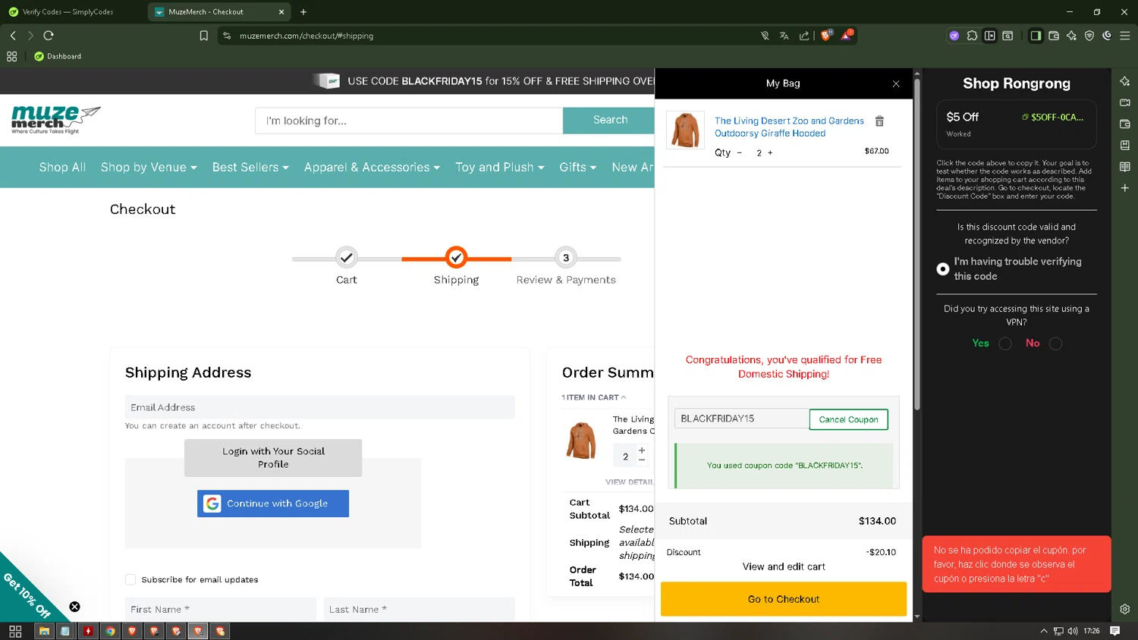Select the MuzeMerch - Checkout tab
1138x640 pixels.
coord(218,12)
